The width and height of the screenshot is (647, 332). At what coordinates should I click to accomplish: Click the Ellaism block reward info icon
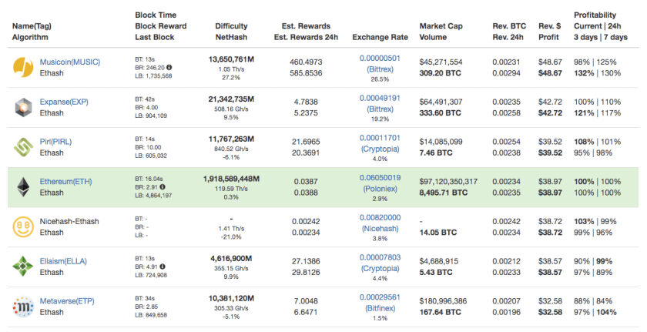(164, 267)
